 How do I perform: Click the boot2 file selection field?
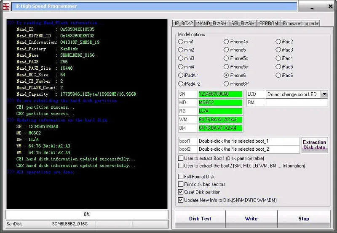click(249, 149)
